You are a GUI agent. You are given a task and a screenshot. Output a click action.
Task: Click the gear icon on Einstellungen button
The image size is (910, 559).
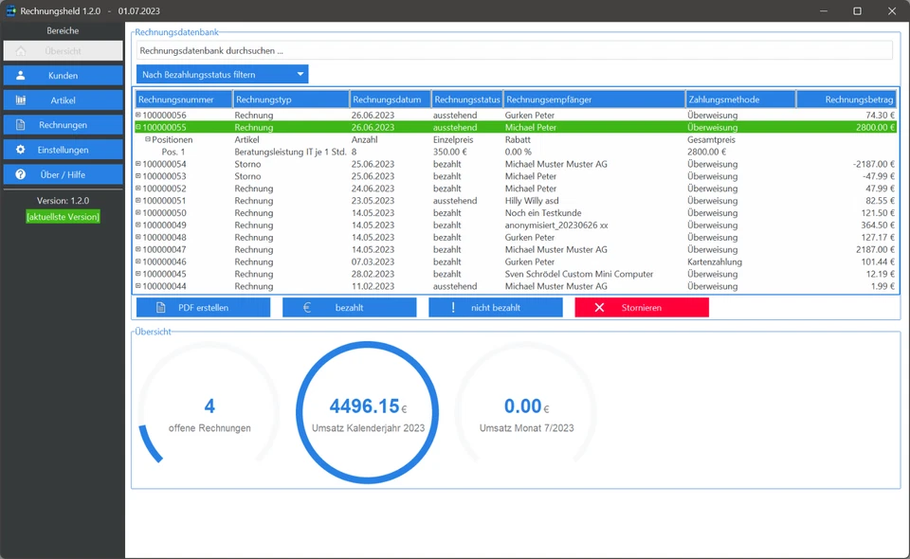point(21,150)
